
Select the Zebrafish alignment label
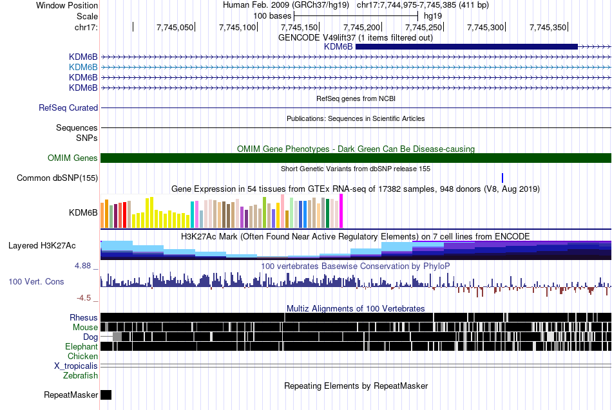pyautogui.click(x=81, y=376)
